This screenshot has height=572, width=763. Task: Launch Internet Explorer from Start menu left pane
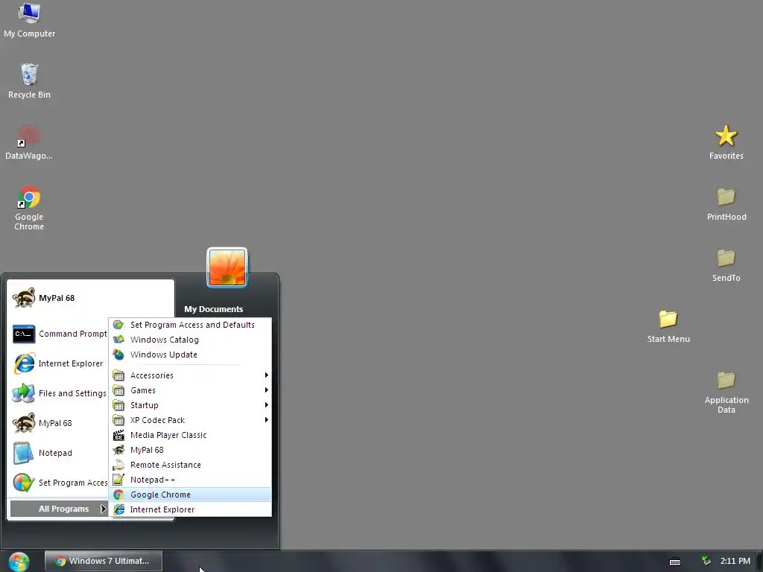60,363
